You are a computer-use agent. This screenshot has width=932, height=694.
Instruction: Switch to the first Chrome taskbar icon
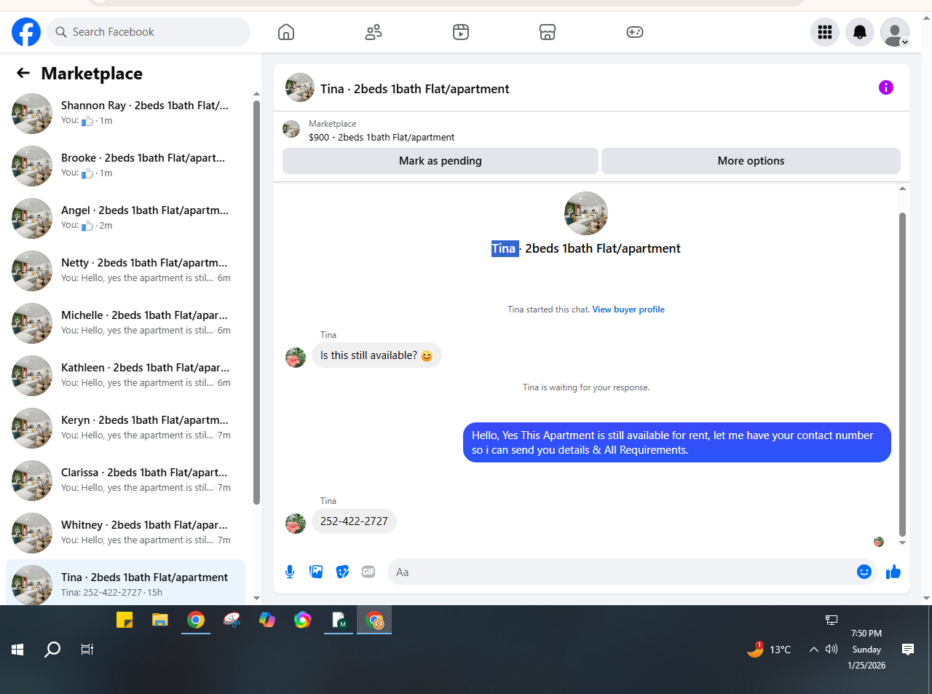tap(196, 620)
